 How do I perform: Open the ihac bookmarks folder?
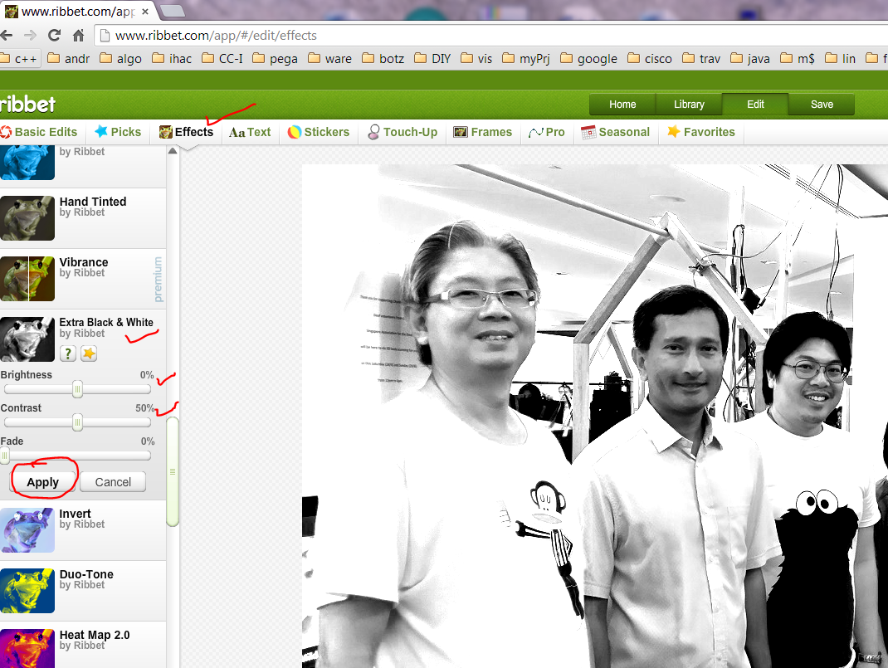[x=172, y=59]
